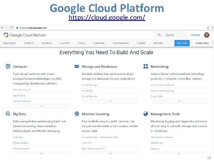Open the Cloud Machine Learning Platform link

tap(100, 137)
